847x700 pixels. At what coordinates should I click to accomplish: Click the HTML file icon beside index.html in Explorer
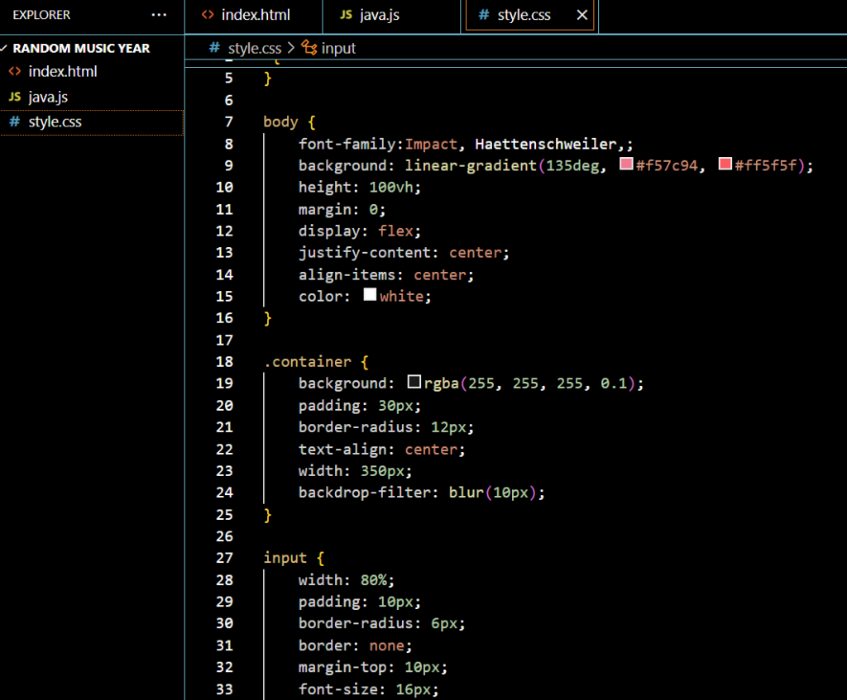point(14,71)
